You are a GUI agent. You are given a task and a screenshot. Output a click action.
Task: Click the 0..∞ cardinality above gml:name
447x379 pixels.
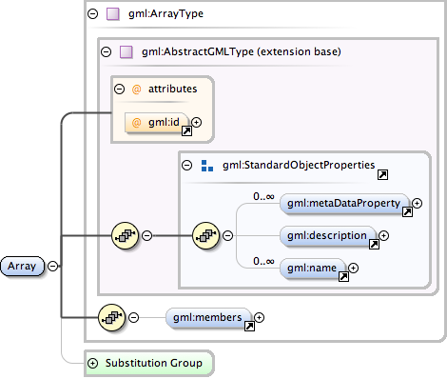point(263,261)
